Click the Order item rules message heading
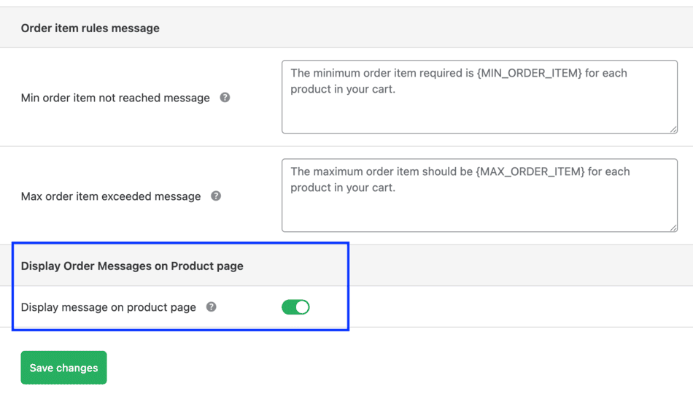 click(90, 28)
